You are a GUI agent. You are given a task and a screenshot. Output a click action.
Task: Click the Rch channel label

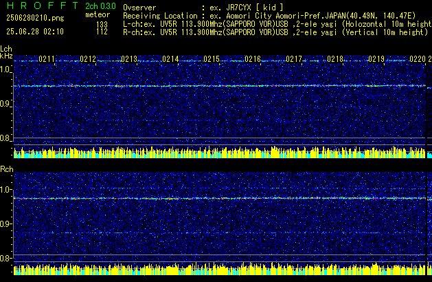(x=7, y=169)
